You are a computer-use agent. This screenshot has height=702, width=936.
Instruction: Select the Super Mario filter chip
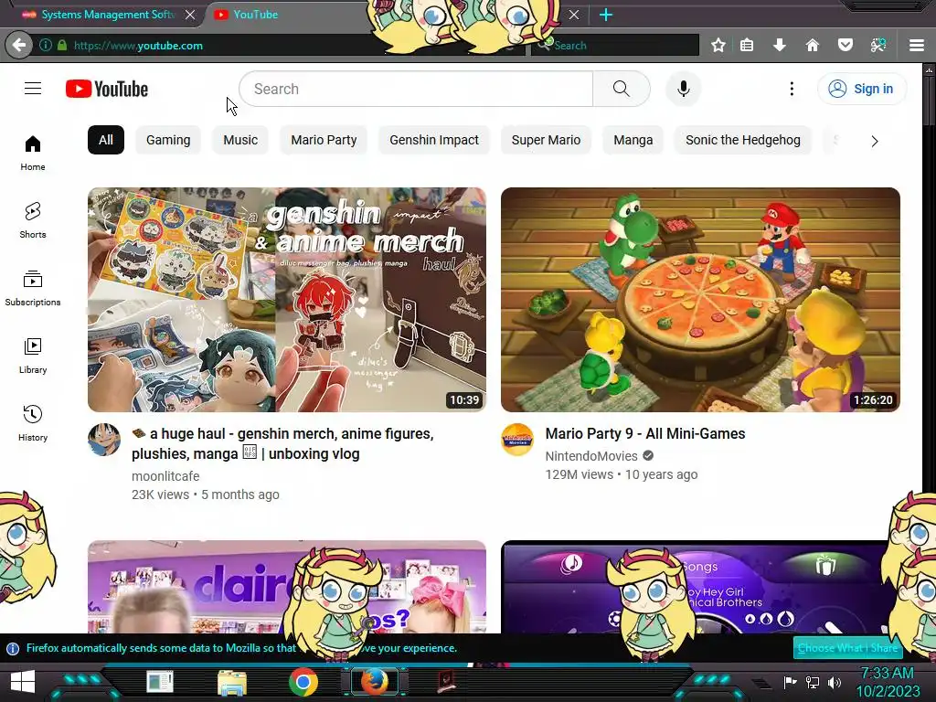click(546, 140)
